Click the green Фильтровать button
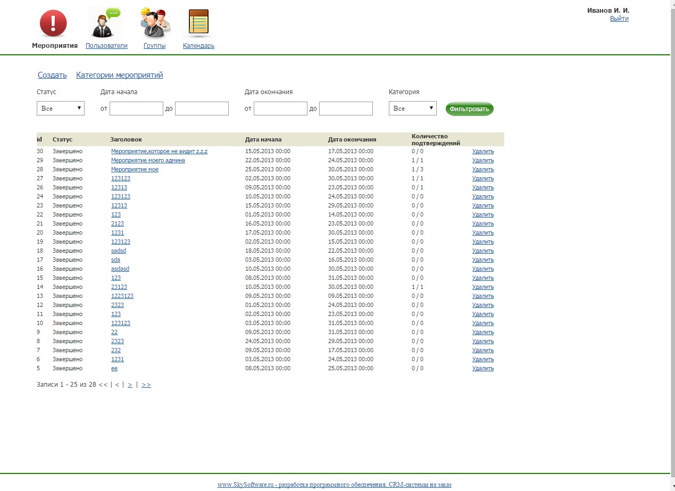 tap(470, 109)
